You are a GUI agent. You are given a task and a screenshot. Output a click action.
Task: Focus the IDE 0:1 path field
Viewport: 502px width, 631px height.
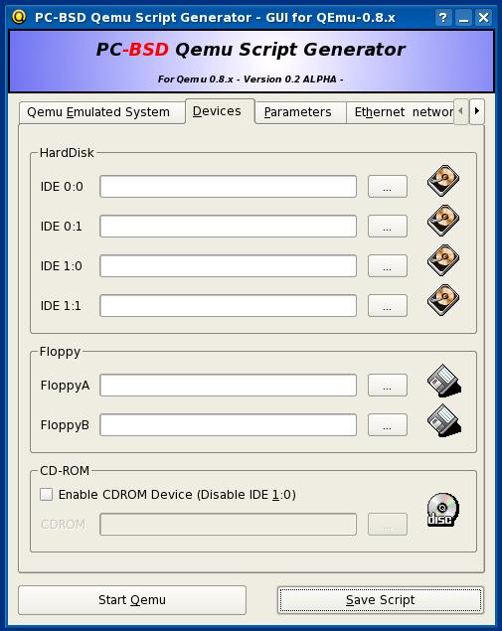(228, 227)
